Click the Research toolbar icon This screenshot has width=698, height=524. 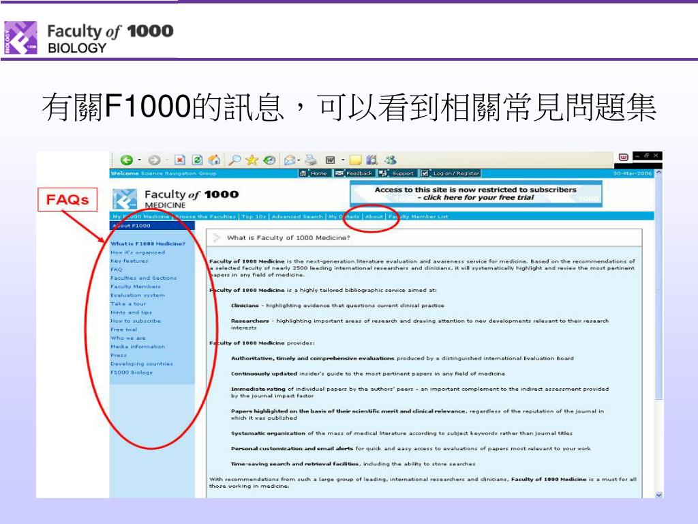pyautogui.click(x=371, y=160)
